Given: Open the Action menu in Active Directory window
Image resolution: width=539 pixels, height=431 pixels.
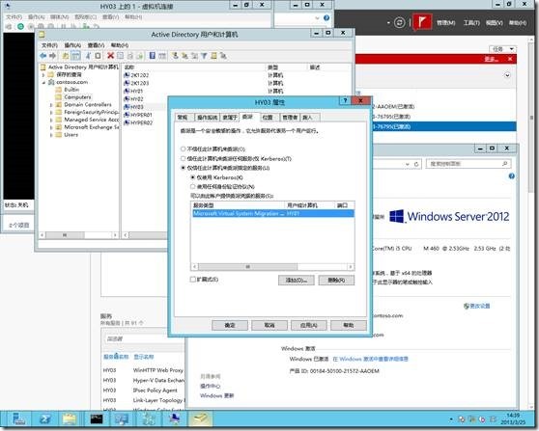Looking at the screenshot, I should (72, 45).
